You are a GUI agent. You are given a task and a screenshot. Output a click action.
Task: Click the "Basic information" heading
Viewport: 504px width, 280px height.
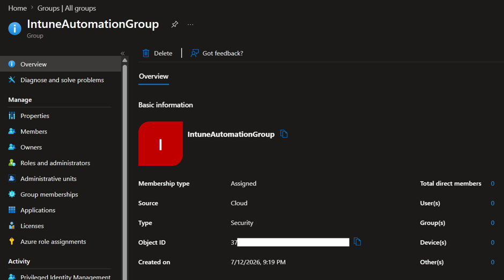pos(166,105)
